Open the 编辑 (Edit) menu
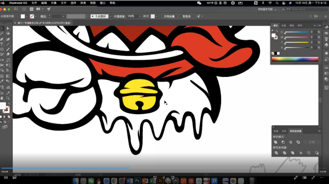This screenshot has height=184, width=329. point(44,3)
